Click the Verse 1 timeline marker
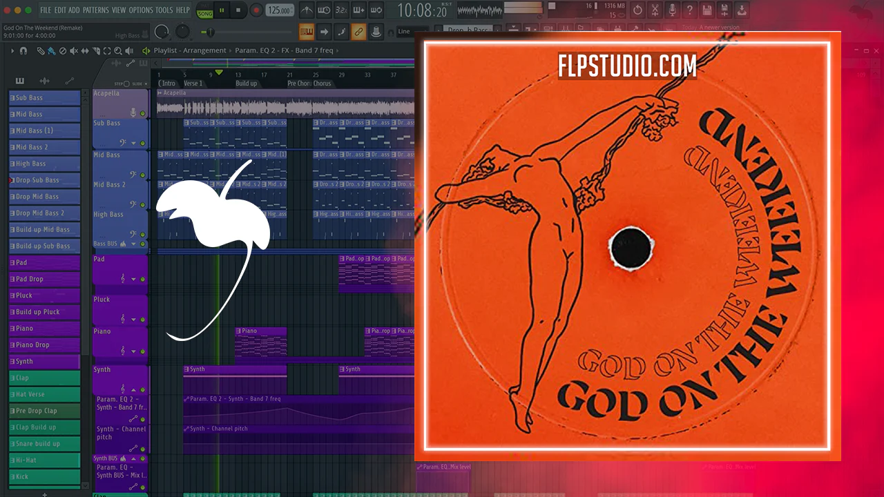This screenshot has width=884, height=497. tap(193, 84)
